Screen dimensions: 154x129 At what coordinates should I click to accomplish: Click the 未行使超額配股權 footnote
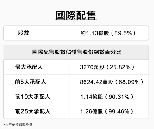pyautogui.click(x=19, y=125)
